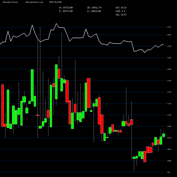Click the close price 'C: 1078.90'
177x177 pixels.
66,11
